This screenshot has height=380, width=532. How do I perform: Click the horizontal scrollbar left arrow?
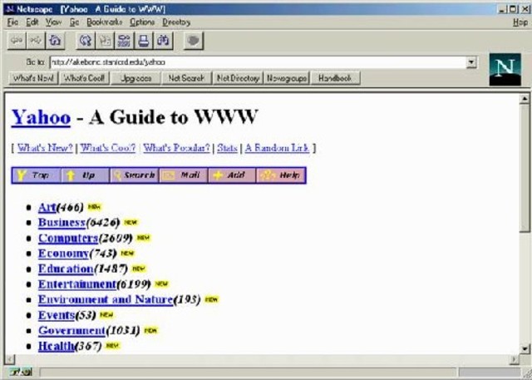10,360
